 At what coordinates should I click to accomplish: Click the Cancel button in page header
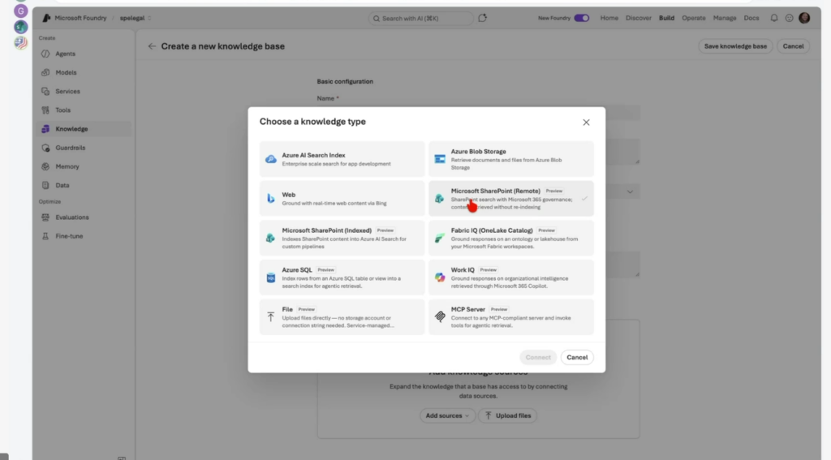[x=794, y=46]
